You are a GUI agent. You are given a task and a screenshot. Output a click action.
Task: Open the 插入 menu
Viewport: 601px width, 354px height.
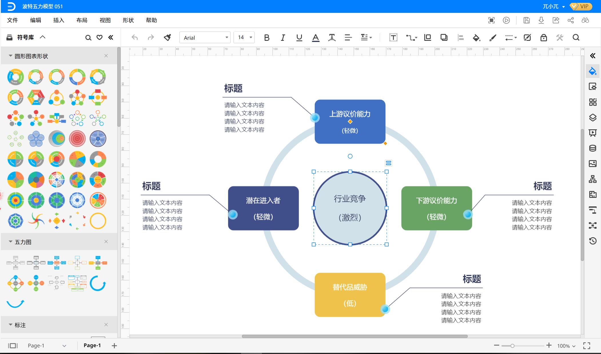pos(59,20)
